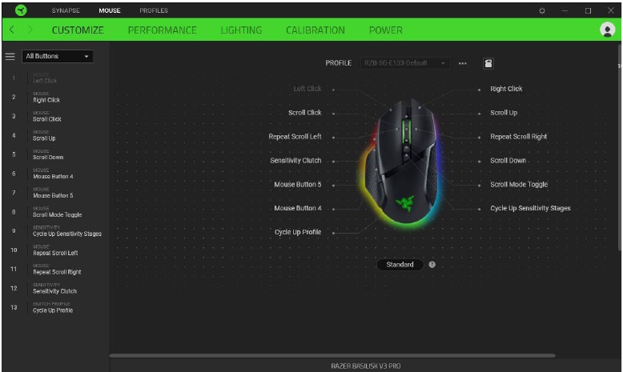Image resolution: width=623 pixels, height=372 pixels.
Task: Open profile options three-dot menu
Action: 463,63
